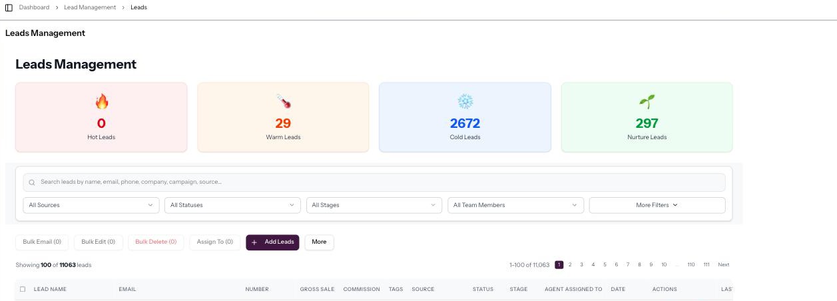
Task: Open the More actions menu
Action: [319, 242]
